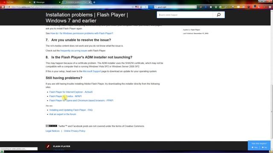
Task: Click the bookmarks list icon beside star
Action: (x=221, y=7)
